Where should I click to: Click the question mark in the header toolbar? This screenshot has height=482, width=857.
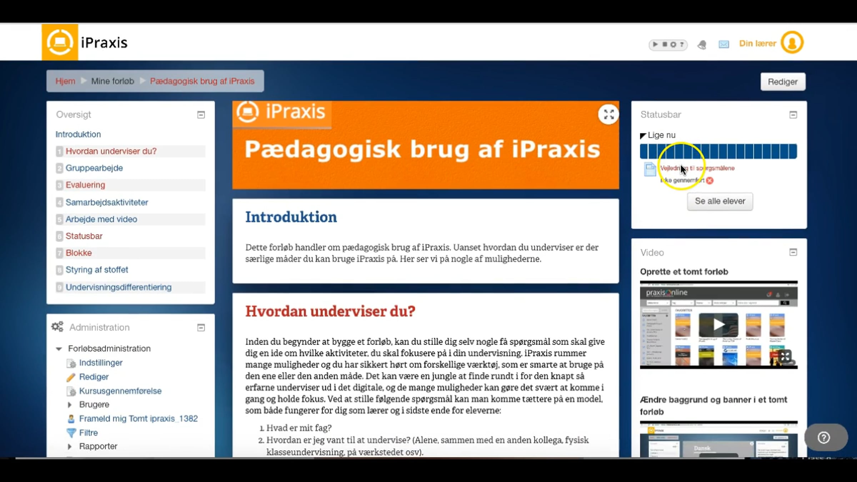click(682, 45)
